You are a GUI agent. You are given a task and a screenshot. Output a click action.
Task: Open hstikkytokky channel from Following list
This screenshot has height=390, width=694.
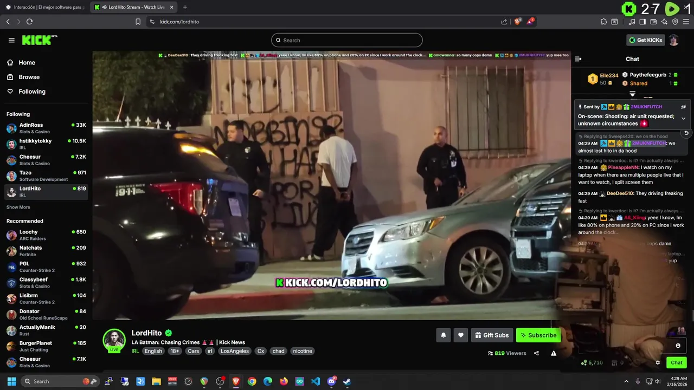click(46, 144)
